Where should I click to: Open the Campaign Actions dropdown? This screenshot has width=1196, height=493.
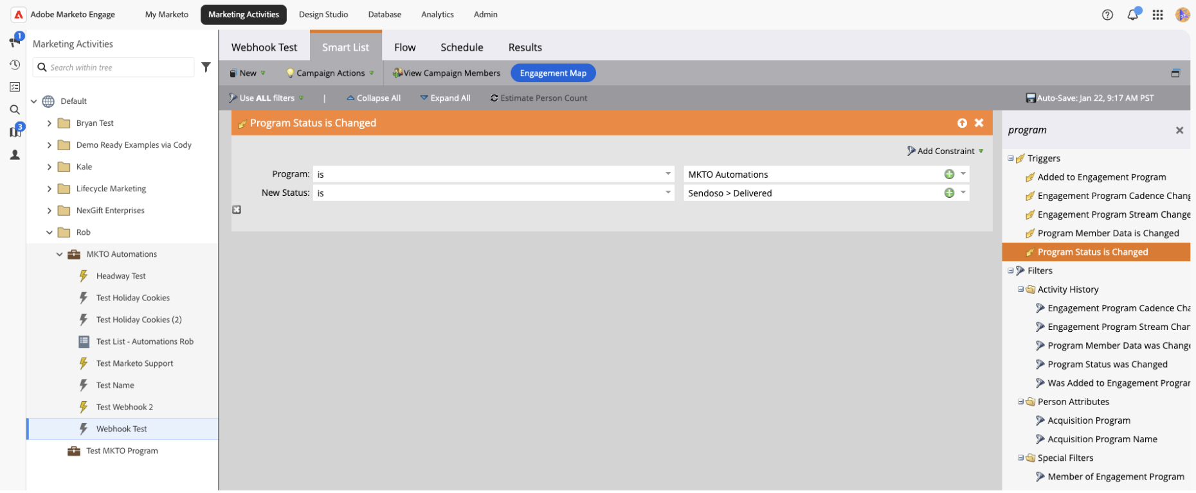pos(330,73)
